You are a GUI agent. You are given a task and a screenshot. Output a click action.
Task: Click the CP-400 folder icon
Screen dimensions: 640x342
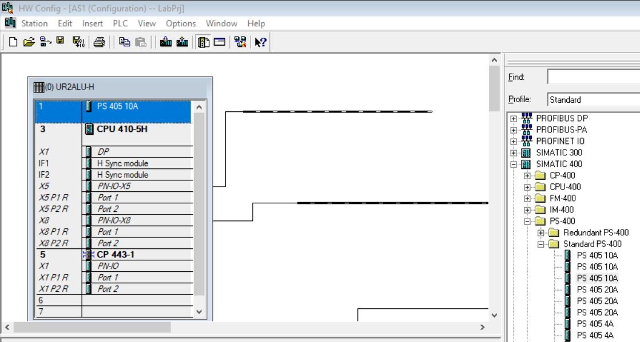(540, 176)
